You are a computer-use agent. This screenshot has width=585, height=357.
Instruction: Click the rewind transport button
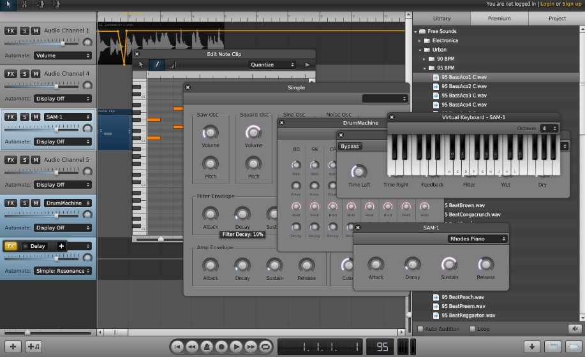[x=192, y=347]
